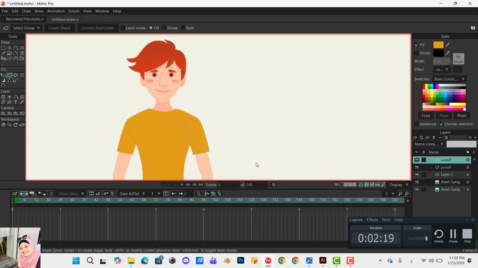This screenshot has height=268, width=478.
Task: Open the Select Group dropdown
Action: [x=26, y=28]
